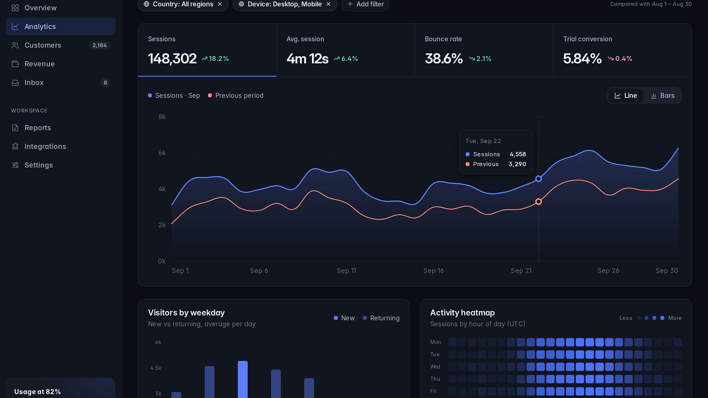
Task: Select the Bounce rate metric tab
Action: [484, 50]
